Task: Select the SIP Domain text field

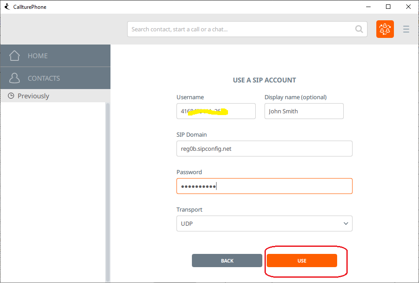Action: 264,149
